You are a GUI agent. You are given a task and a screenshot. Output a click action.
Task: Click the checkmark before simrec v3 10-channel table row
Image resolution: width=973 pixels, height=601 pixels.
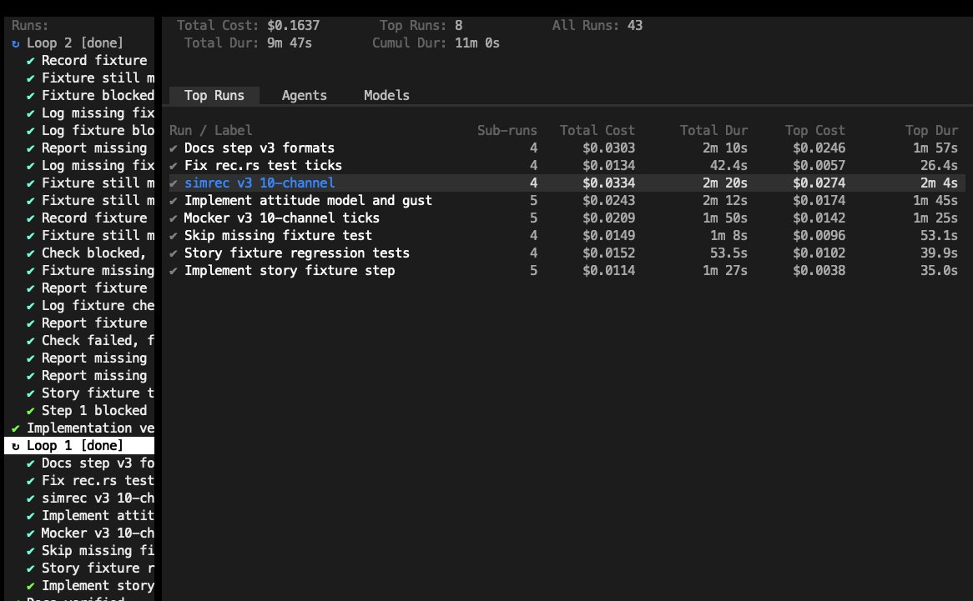(x=173, y=183)
